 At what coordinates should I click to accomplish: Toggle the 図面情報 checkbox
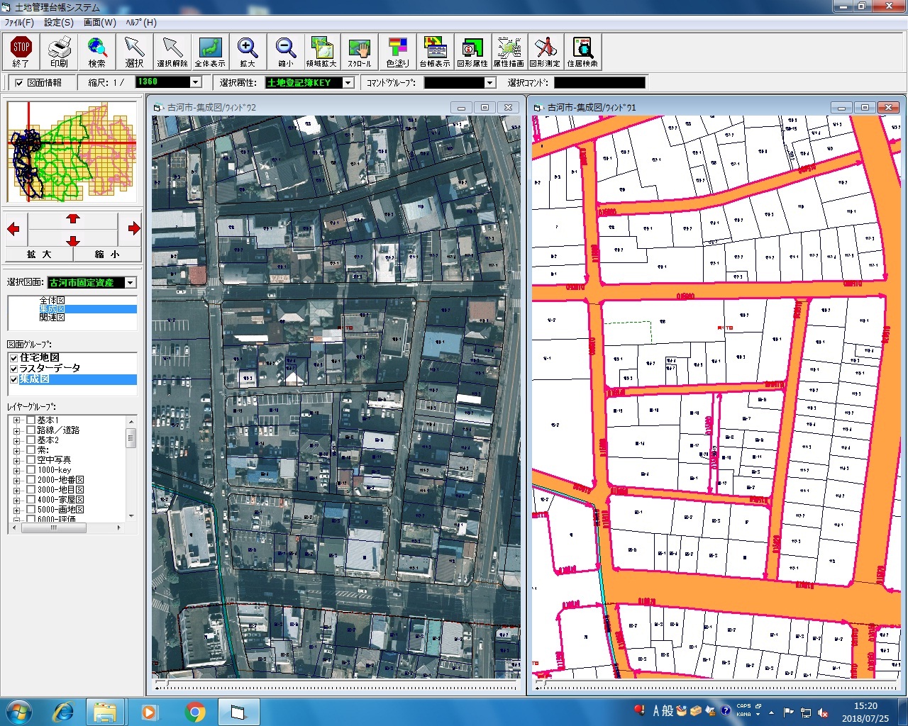[19, 83]
